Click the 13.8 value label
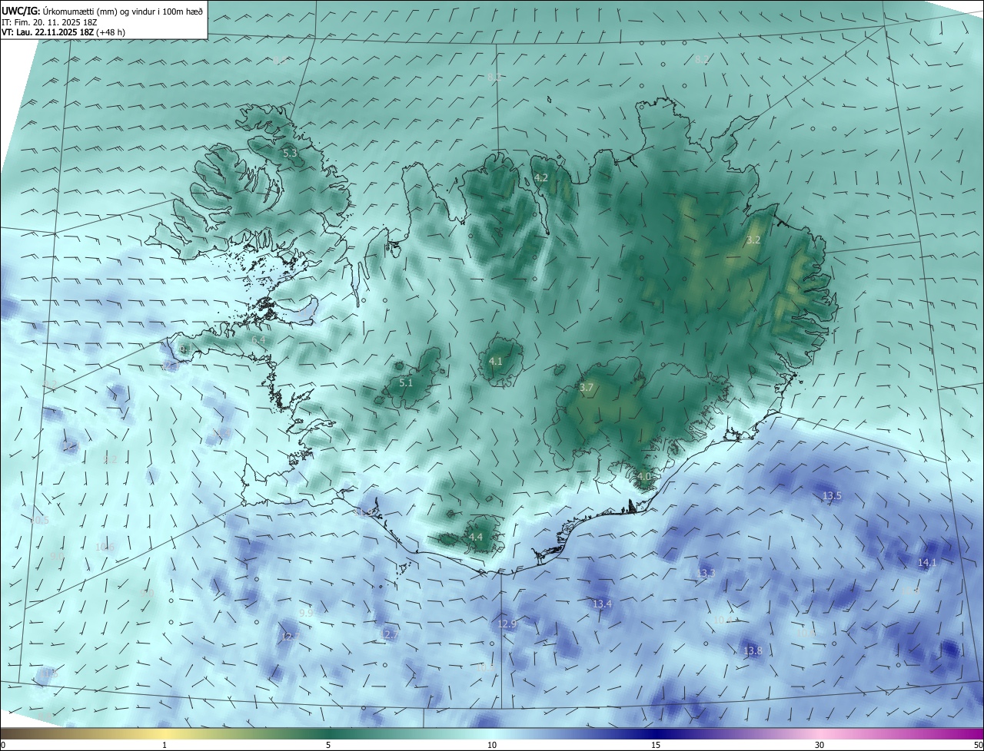The height and width of the screenshot is (751, 984). [x=753, y=651]
